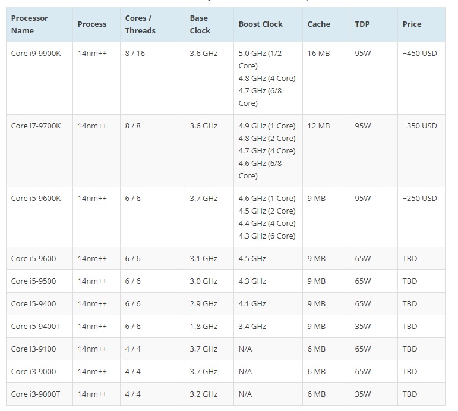This screenshot has height=411, width=458.
Task: Click the TDP column header
Action: [x=374, y=24]
